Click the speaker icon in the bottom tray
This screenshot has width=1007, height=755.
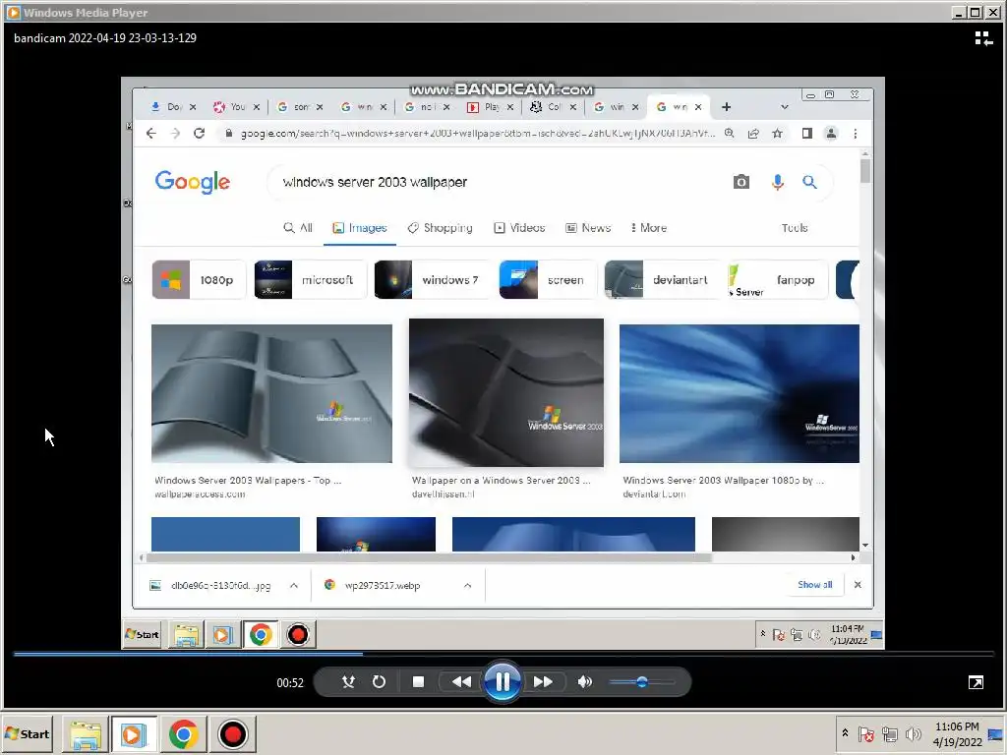(913, 733)
